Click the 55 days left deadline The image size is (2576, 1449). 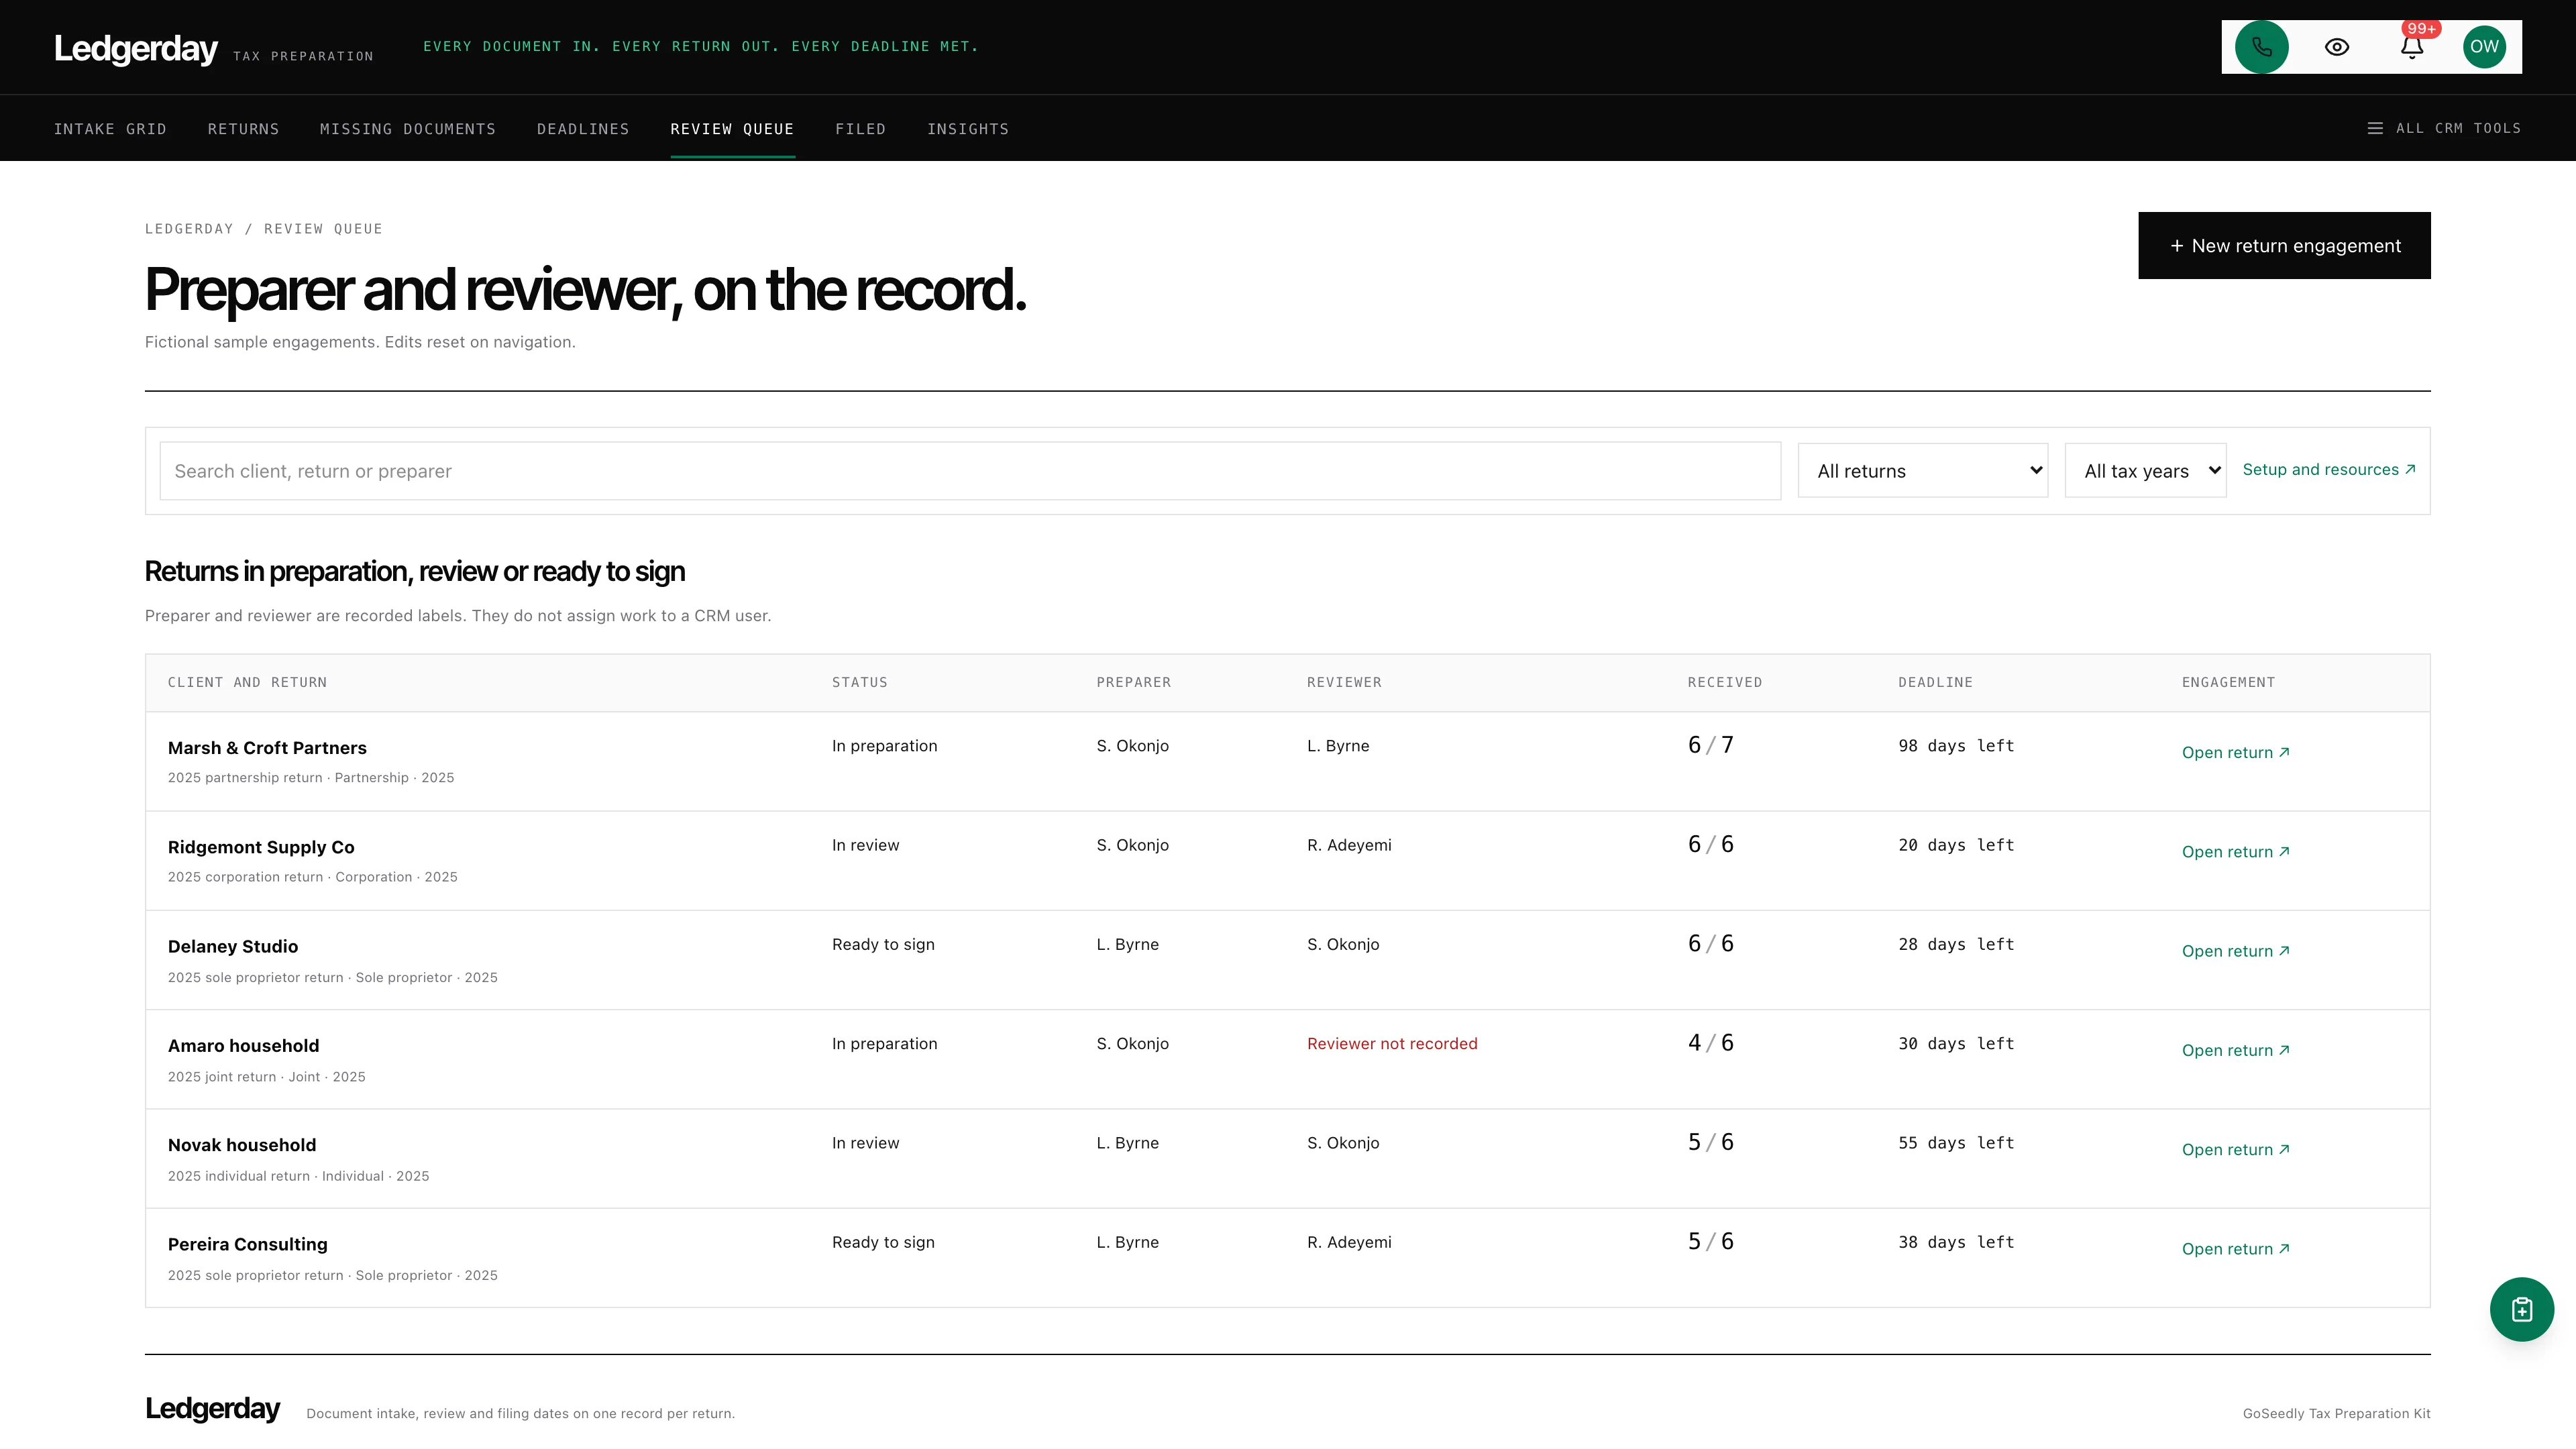click(1956, 1143)
